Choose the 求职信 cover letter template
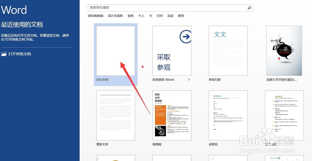312x161 pixels. (228, 115)
